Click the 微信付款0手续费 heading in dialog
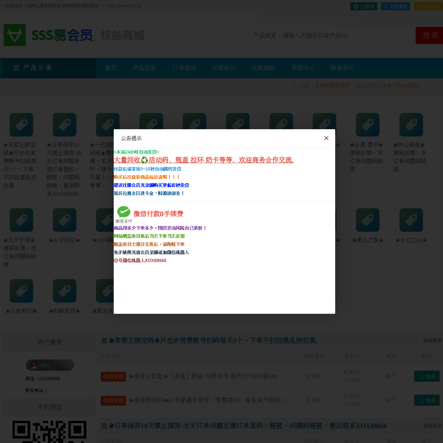Screen dimensions: 443x443 [158, 214]
